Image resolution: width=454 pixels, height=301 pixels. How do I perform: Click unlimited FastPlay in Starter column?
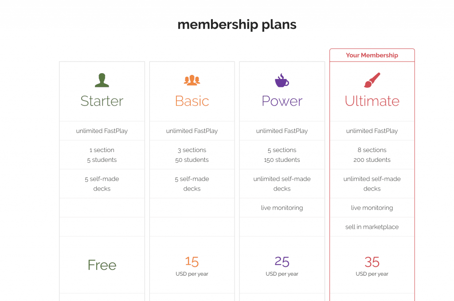(102, 131)
